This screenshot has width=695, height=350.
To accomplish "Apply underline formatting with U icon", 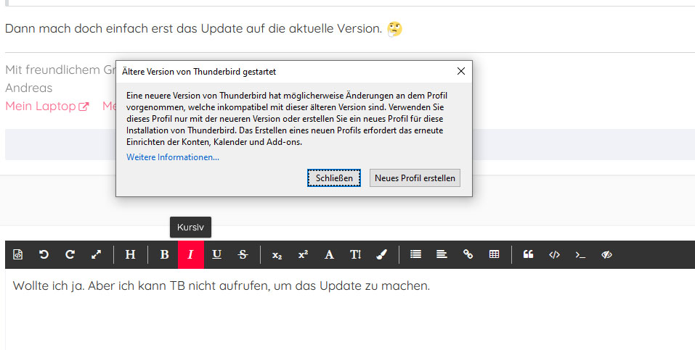I will coord(216,254).
